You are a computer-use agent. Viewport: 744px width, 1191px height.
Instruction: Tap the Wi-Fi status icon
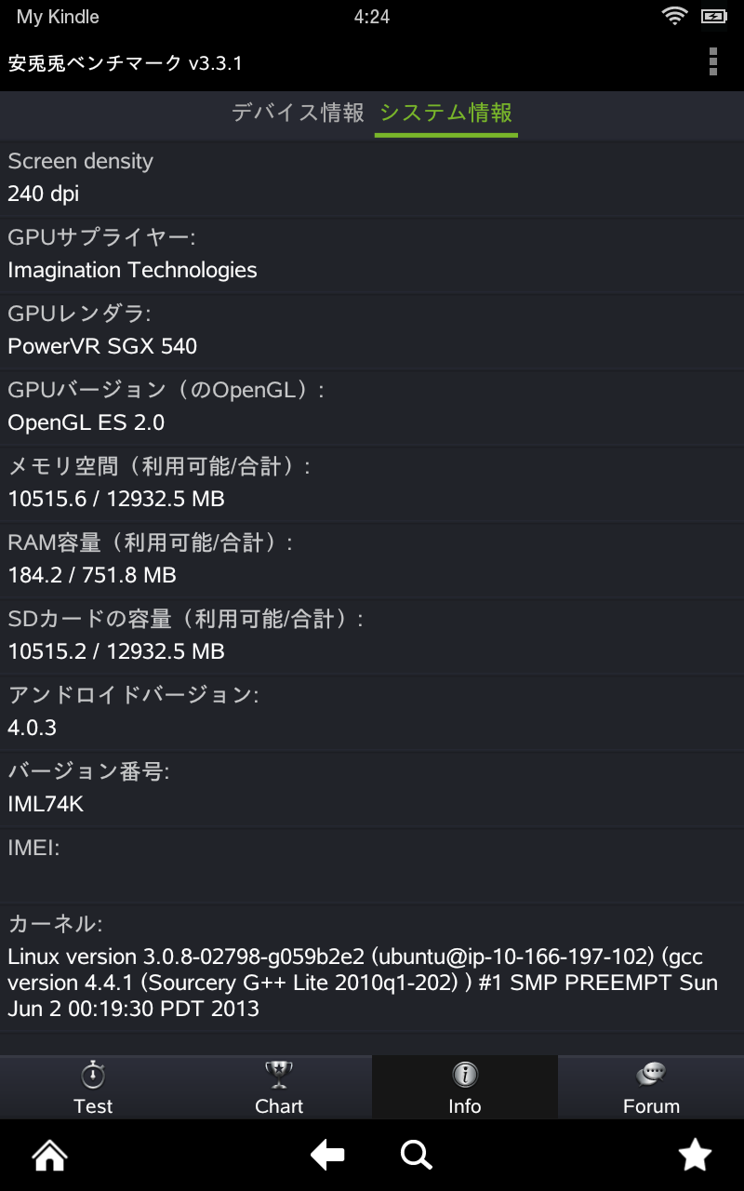(673, 17)
